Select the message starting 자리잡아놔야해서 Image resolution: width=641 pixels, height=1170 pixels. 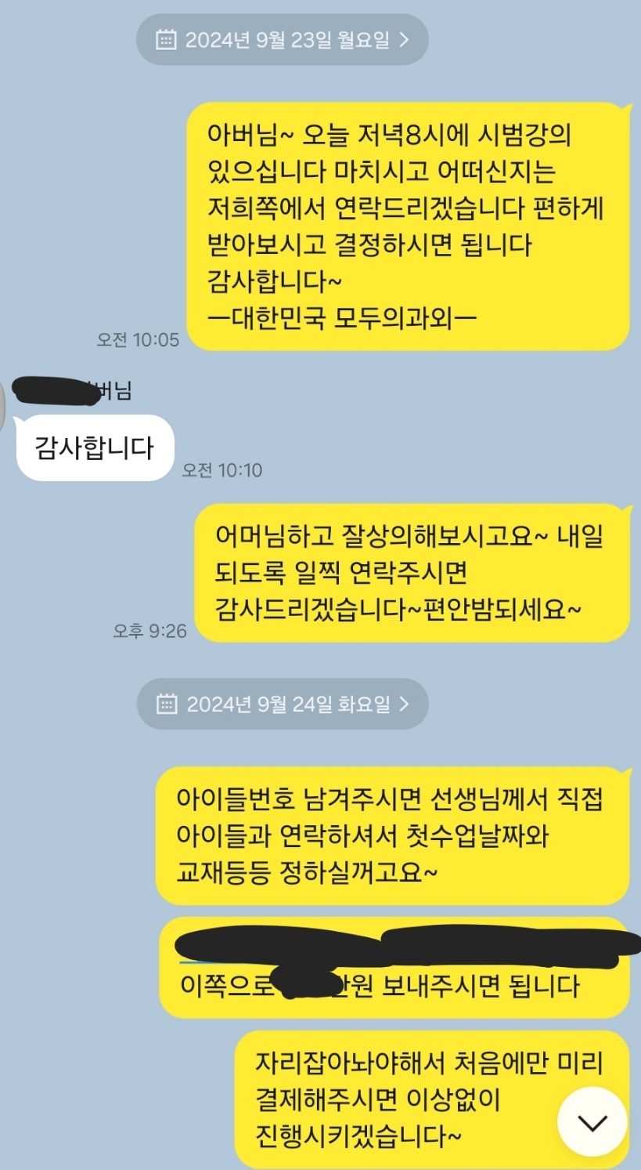432,1099
